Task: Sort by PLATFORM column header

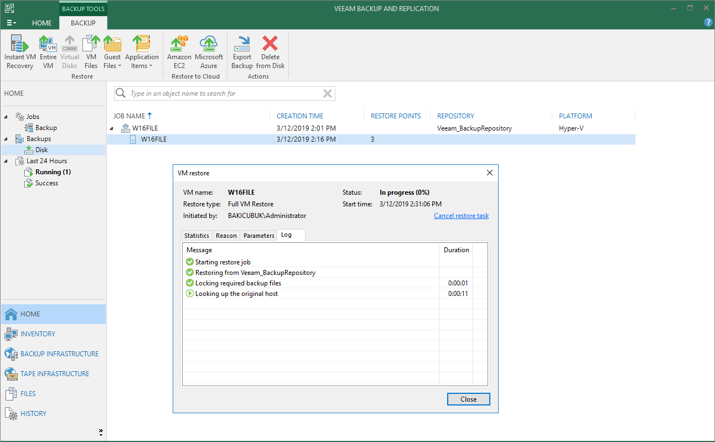Action: point(576,116)
